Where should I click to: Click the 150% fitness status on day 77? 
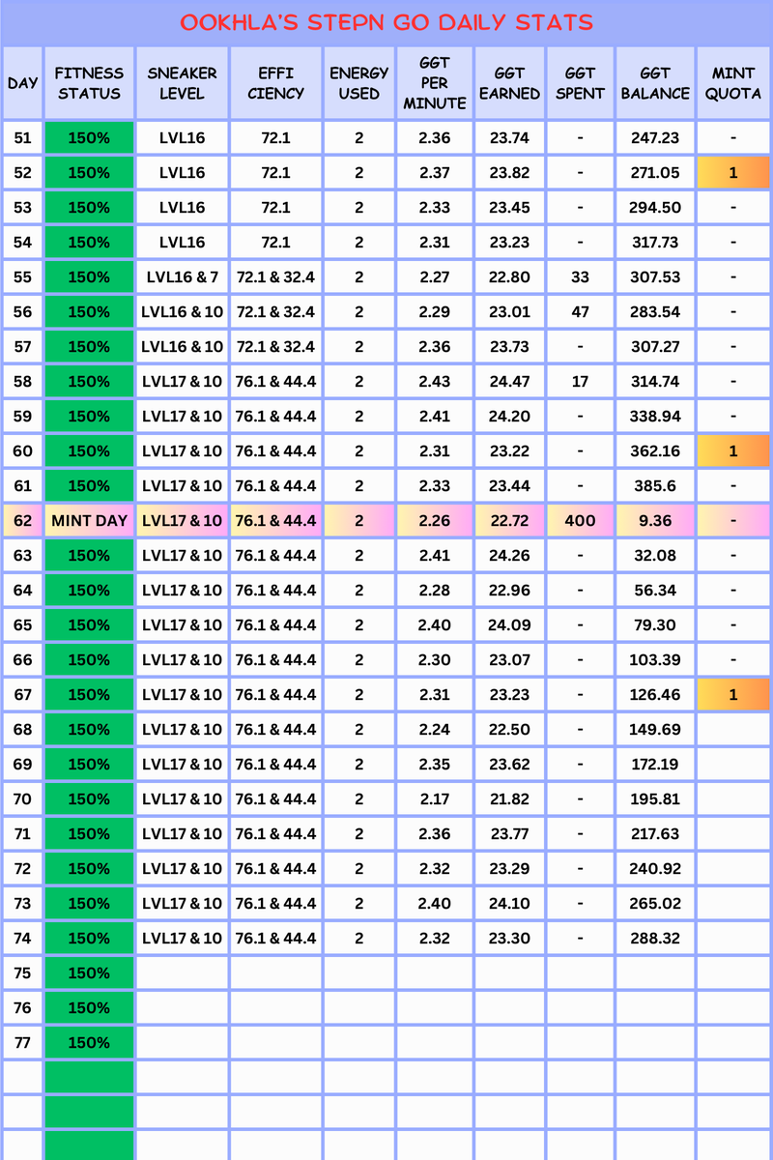pyautogui.click(x=89, y=1043)
